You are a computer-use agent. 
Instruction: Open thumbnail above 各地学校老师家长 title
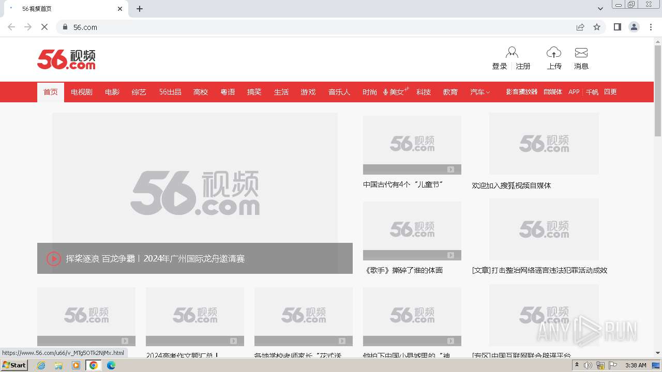point(304,316)
